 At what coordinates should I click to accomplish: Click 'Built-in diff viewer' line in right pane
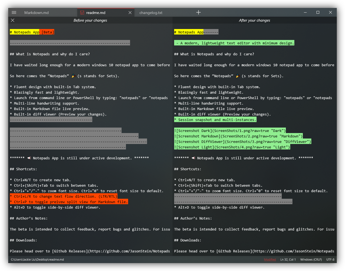[x=222, y=114]
